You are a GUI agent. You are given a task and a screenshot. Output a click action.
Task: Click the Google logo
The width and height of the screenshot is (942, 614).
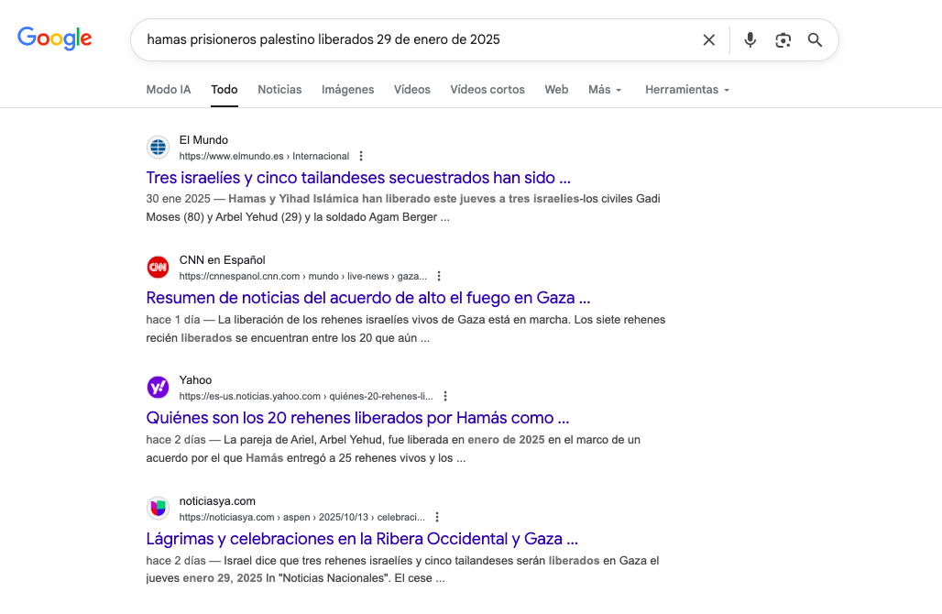coord(55,38)
